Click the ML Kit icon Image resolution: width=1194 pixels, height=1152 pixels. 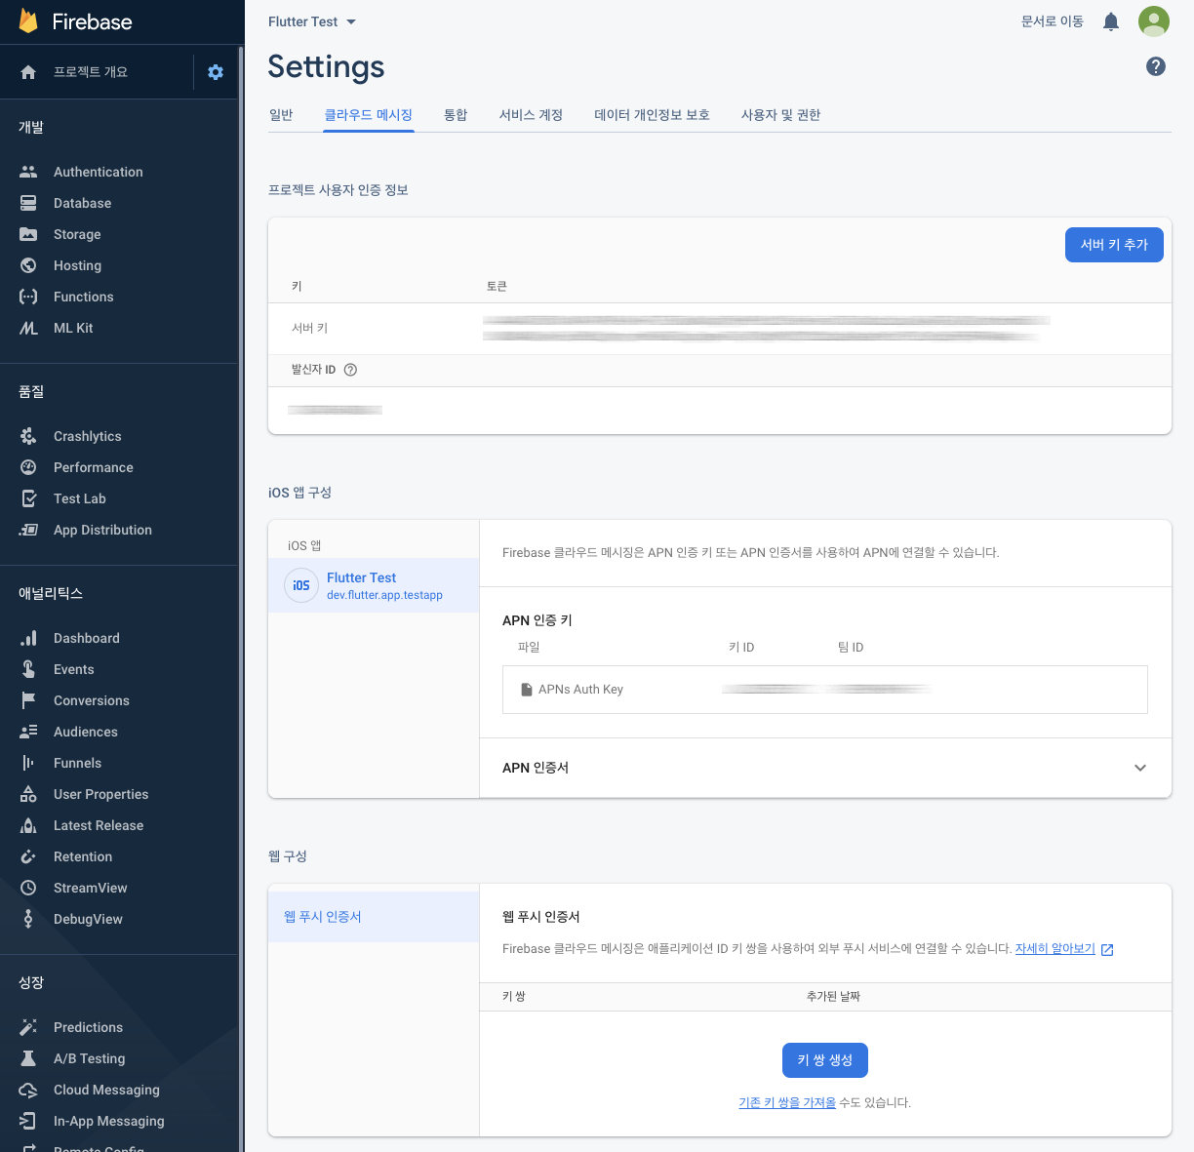(x=28, y=328)
